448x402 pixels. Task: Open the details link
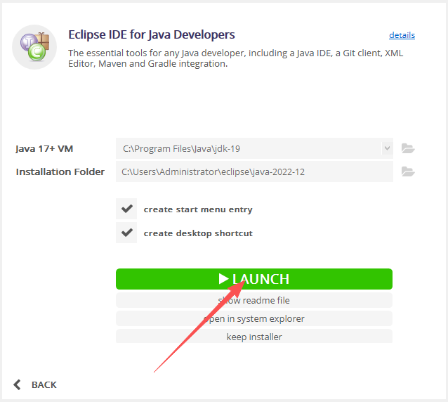402,35
